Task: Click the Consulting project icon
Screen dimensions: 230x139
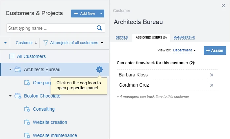Action: 27,109
